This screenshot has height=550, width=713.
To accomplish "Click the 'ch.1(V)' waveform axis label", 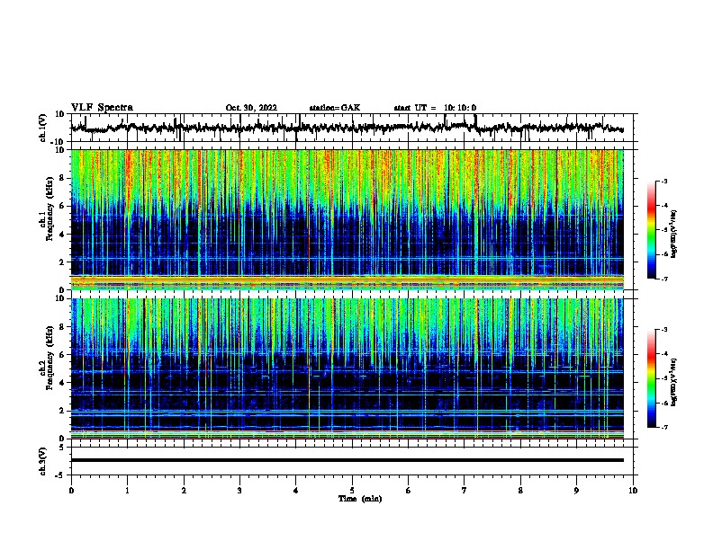I will pos(43,128).
